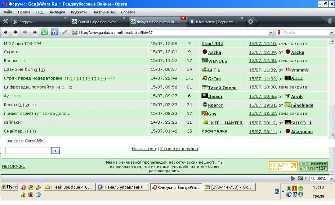Open Панель управления taskbar button
335x205 pixels.
coord(123,187)
